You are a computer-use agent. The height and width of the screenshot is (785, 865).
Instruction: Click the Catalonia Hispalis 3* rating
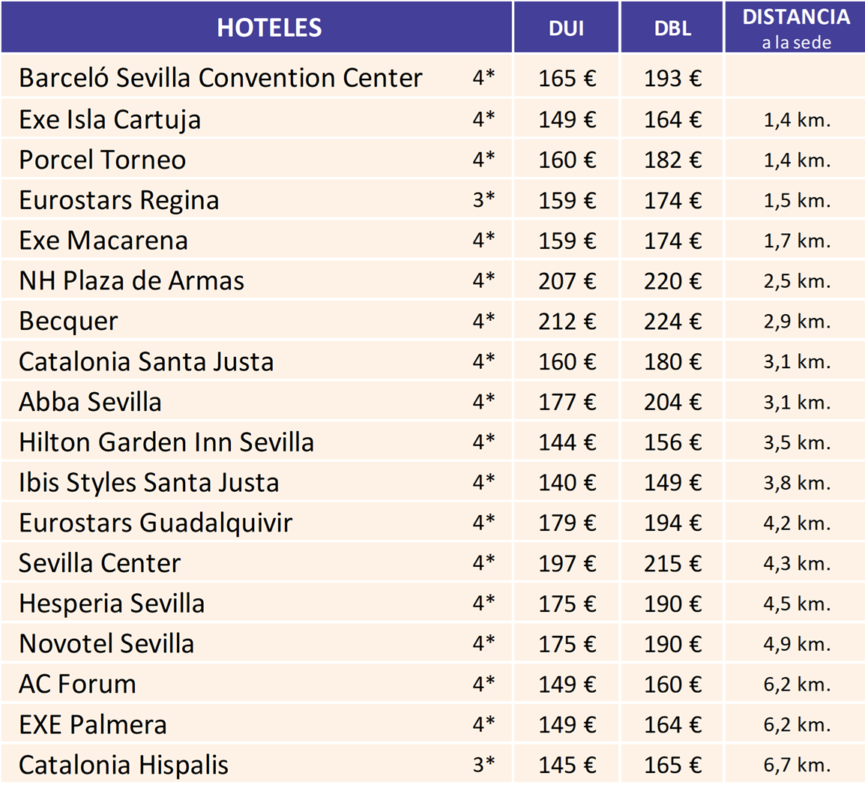483,765
